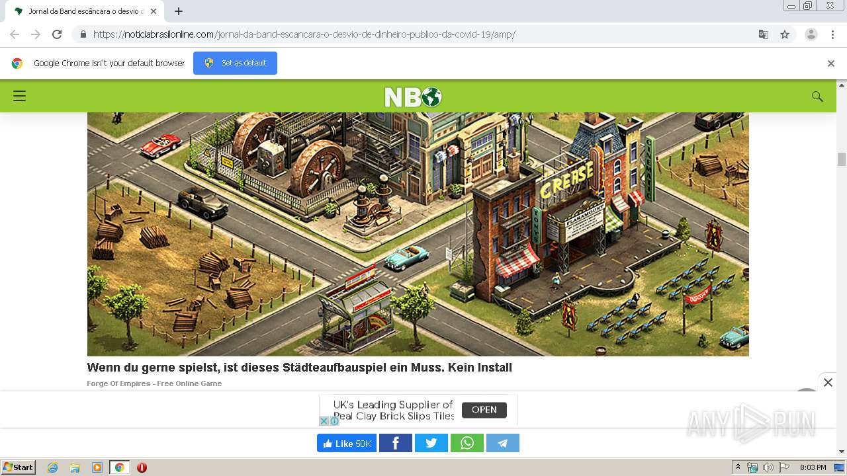Open the hamburger menu on NBO site
Image resolution: width=847 pixels, height=476 pixels.
click(x=19, y=96)
